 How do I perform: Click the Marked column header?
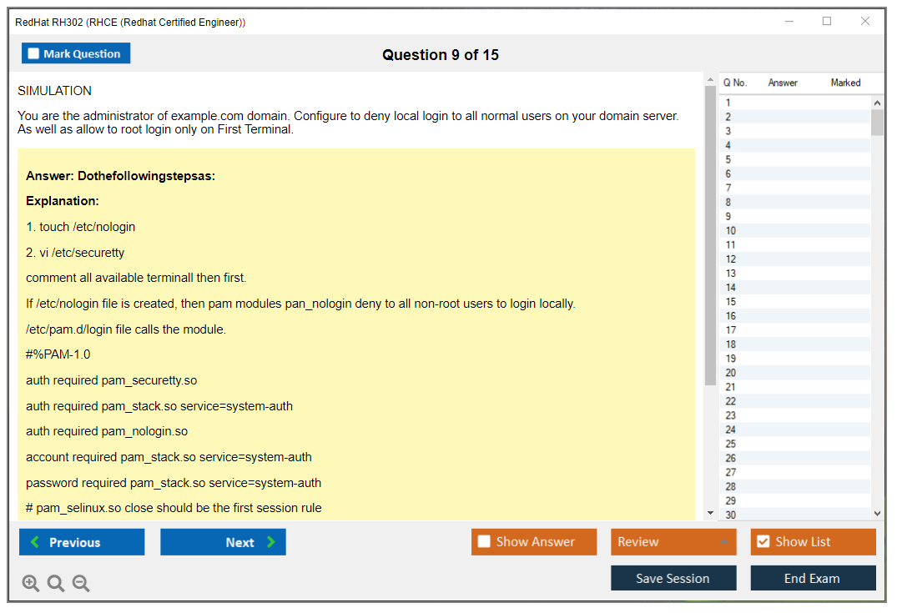[845, 83]
